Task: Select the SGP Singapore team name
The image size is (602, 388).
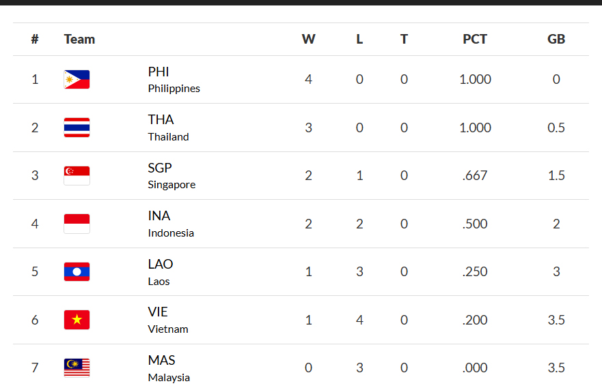Action: click(172, 176)
